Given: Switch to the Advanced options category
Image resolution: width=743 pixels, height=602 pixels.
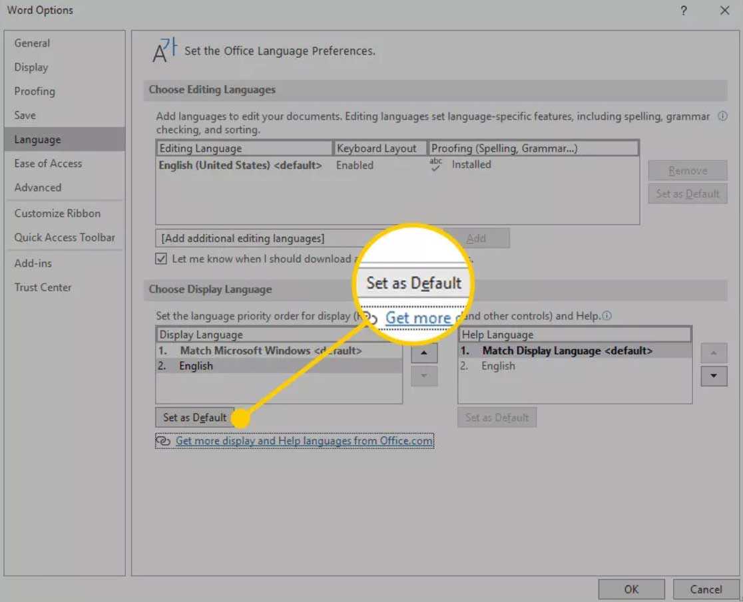Looking at the screenshot, I should pos(38,188).
